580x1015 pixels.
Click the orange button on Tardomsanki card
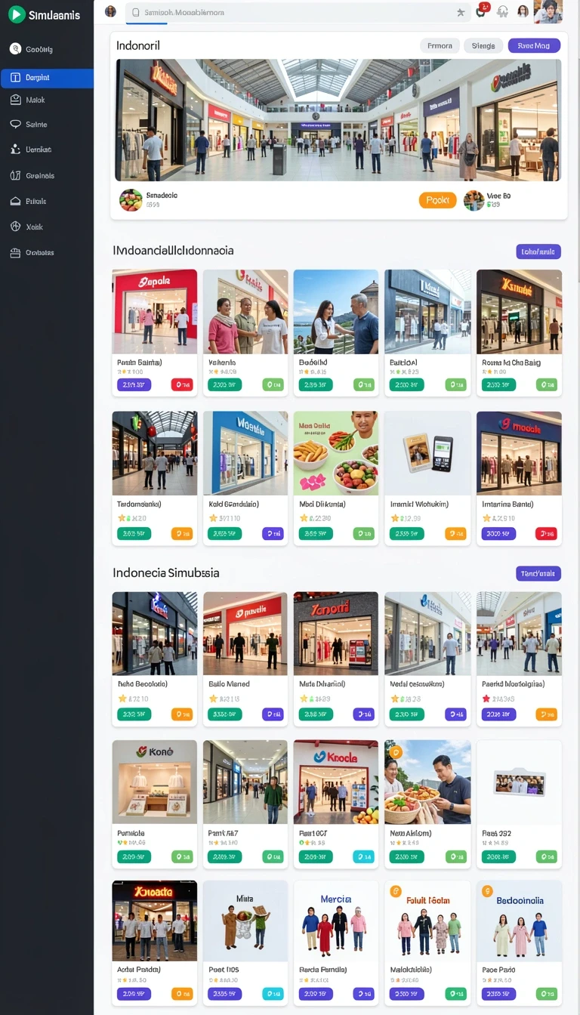coord(182,533)
